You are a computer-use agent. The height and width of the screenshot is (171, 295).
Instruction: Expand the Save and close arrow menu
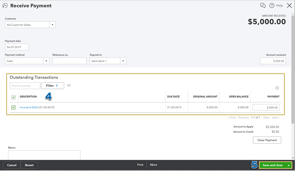pyautogui.click(x=289, y=165)
